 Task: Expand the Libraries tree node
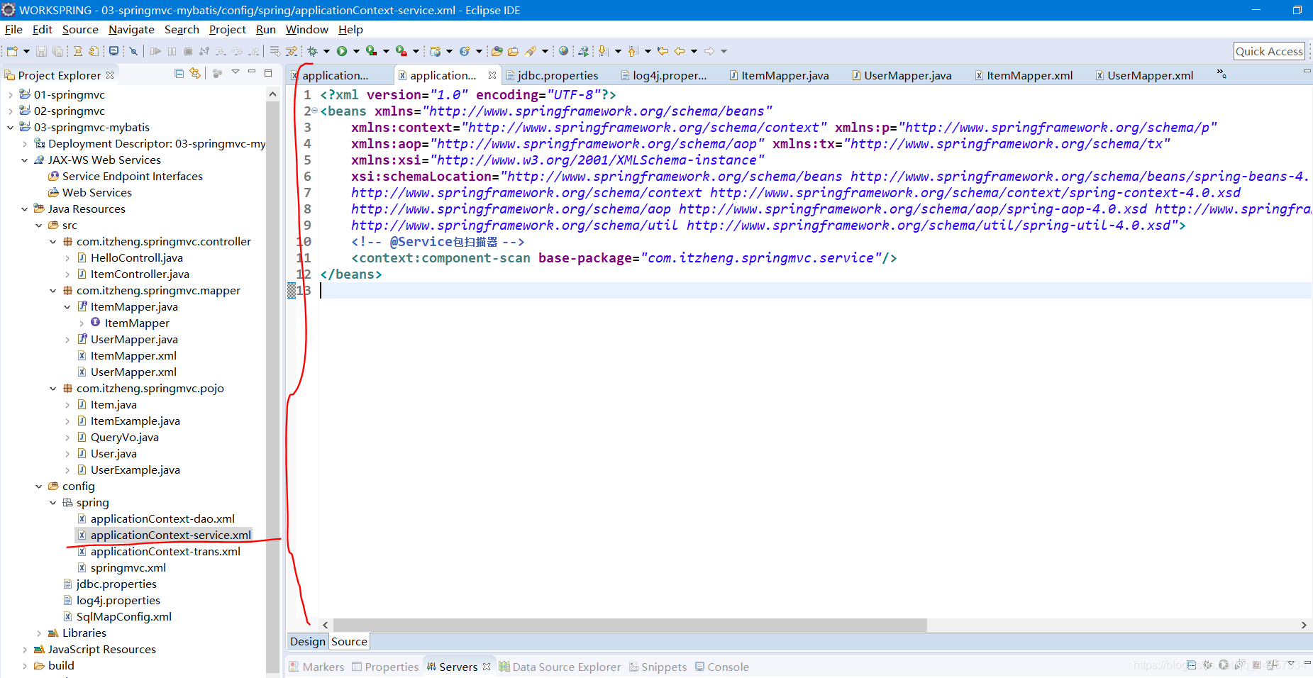[38, 633]
